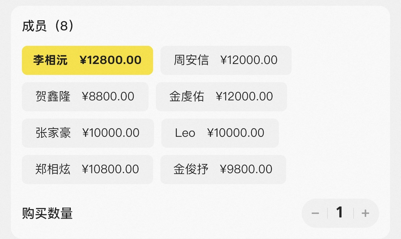Tap the name text 贺鑫隆
401x239 pixels.
53,96
